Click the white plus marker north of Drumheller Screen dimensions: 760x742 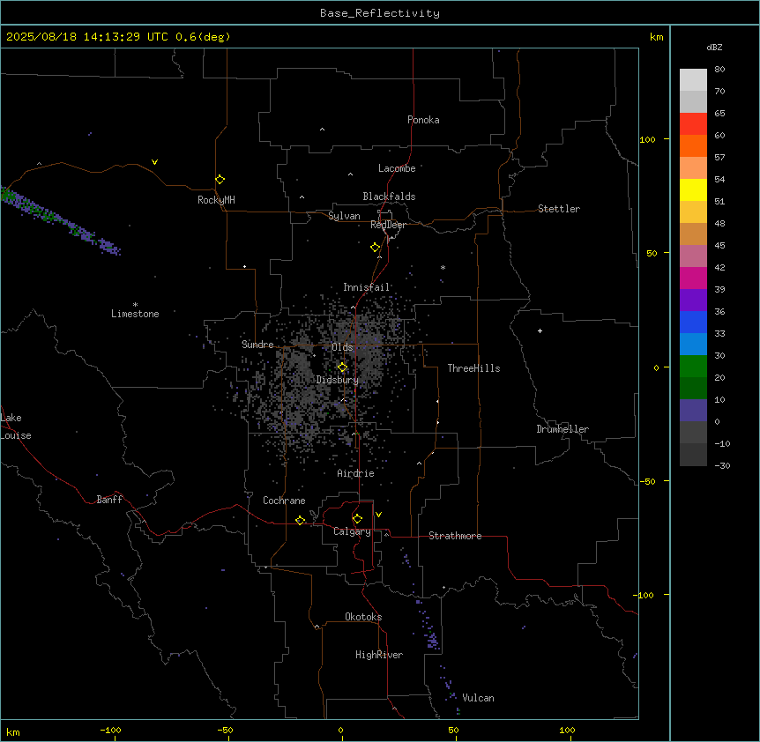pyautogui.click(x=540, y=330)
